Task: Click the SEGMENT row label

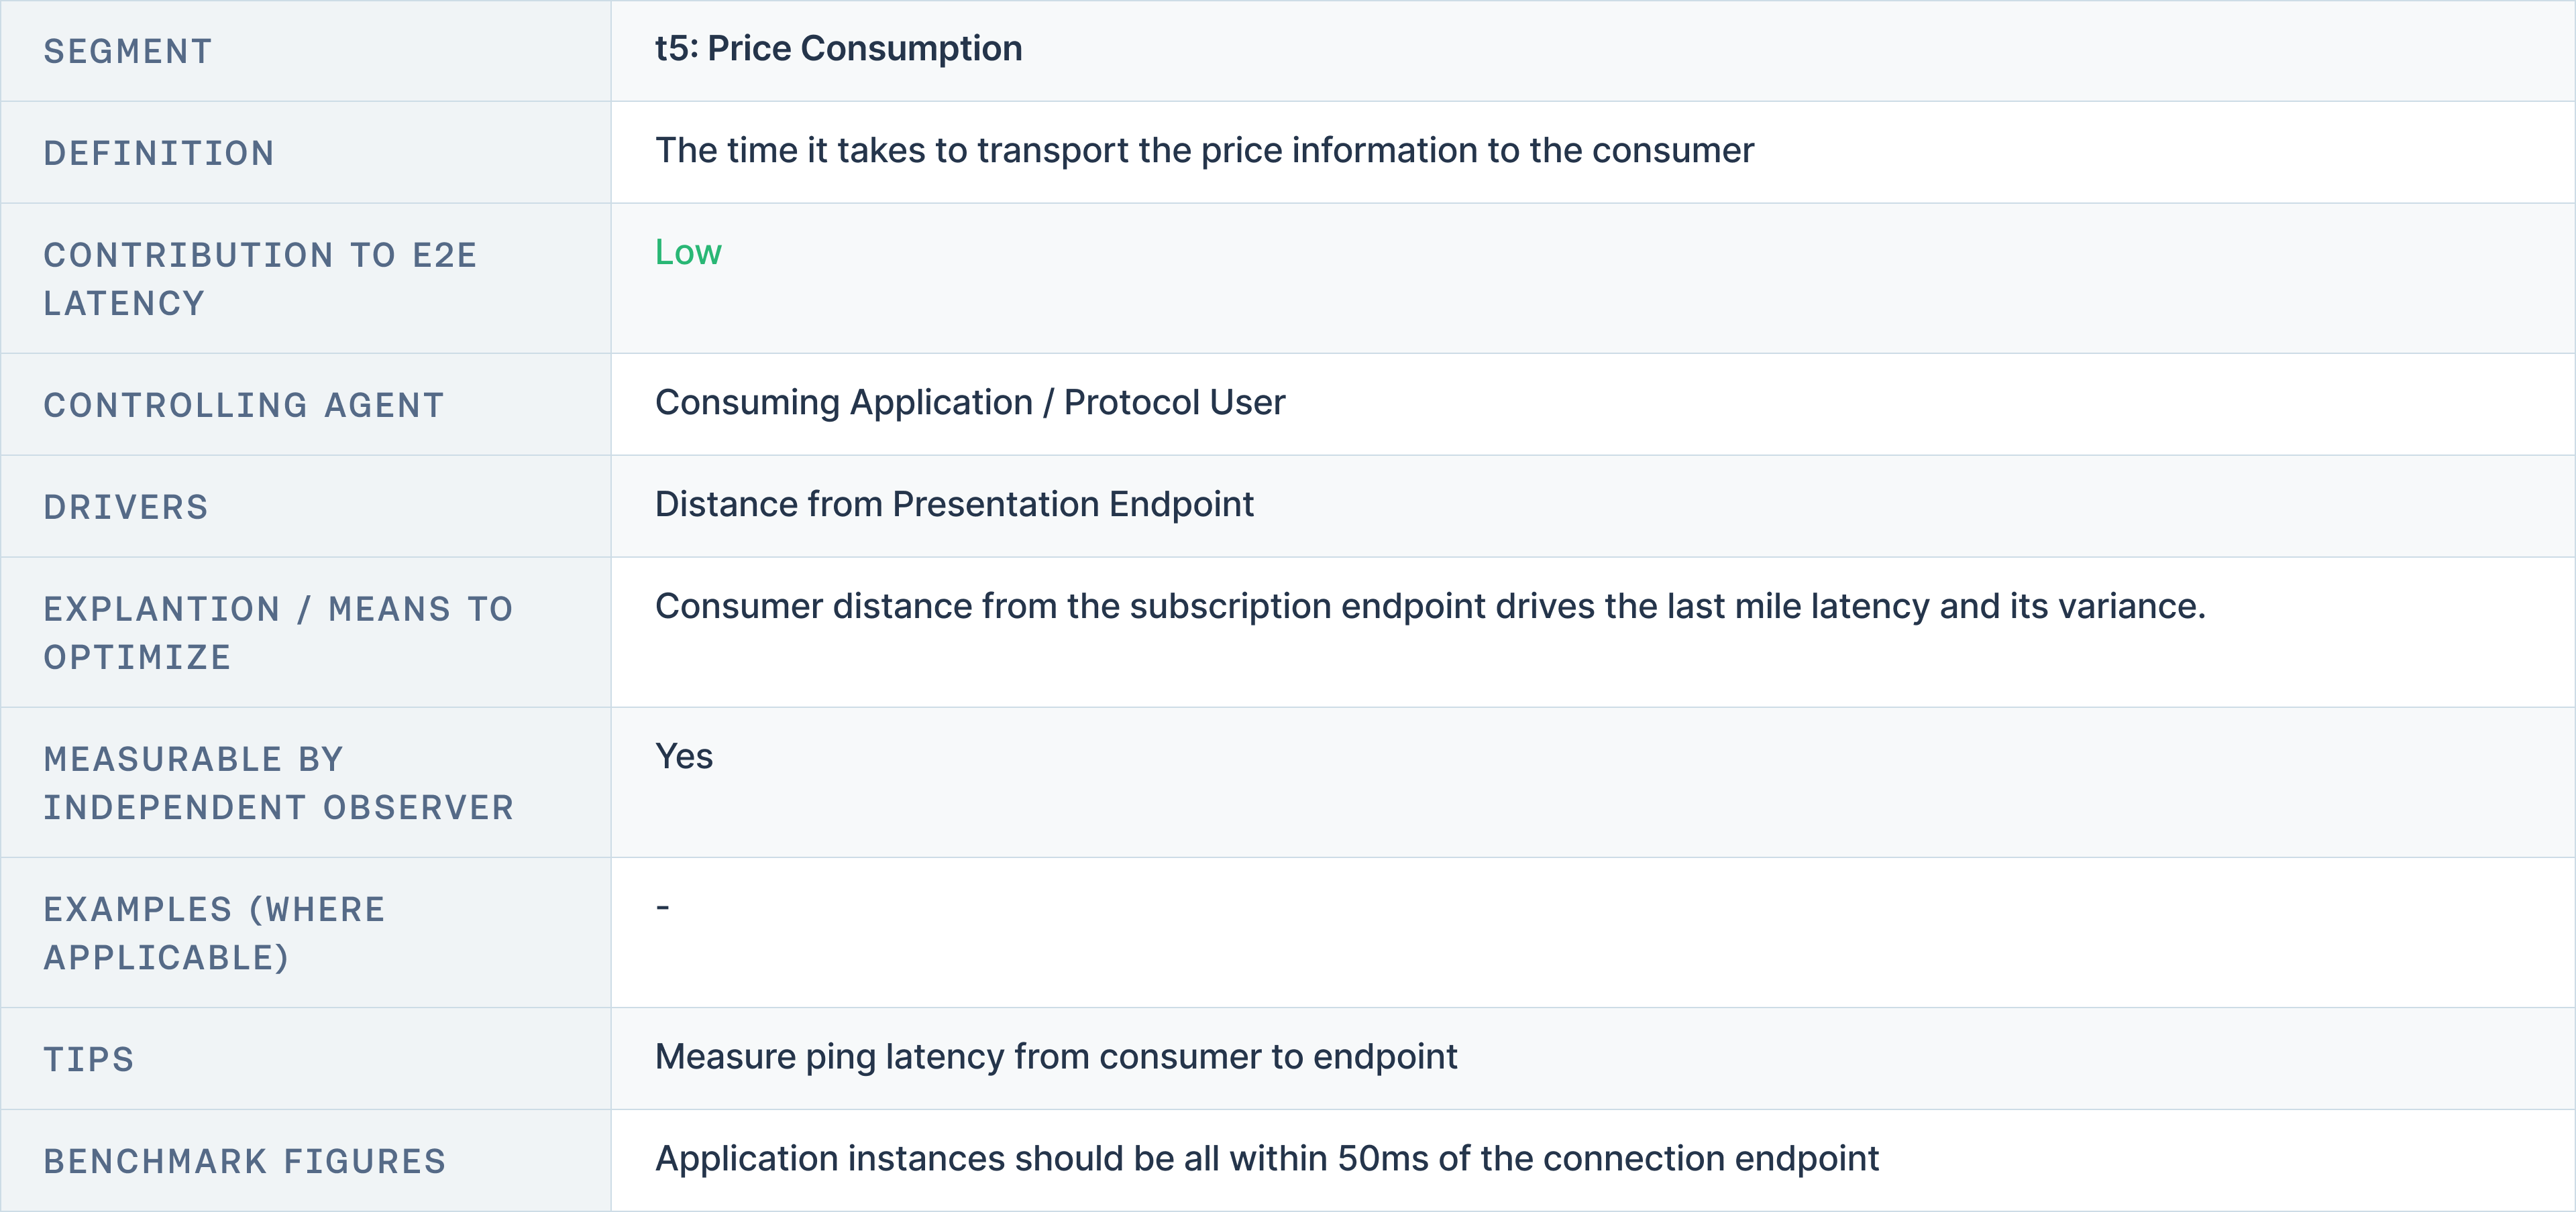Action: (x=128, y=52)
